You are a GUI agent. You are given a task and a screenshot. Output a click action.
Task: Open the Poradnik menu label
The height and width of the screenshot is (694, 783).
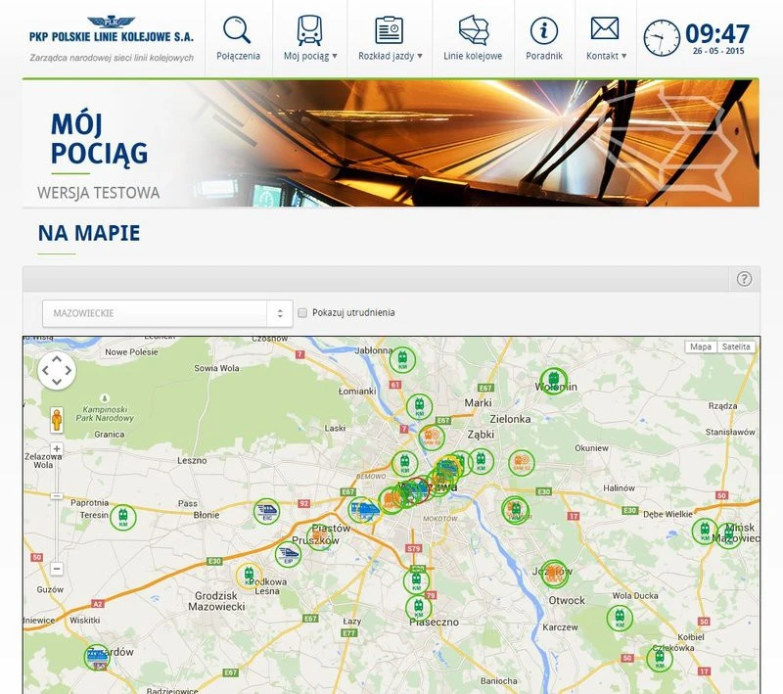click(x=544, y=56)
